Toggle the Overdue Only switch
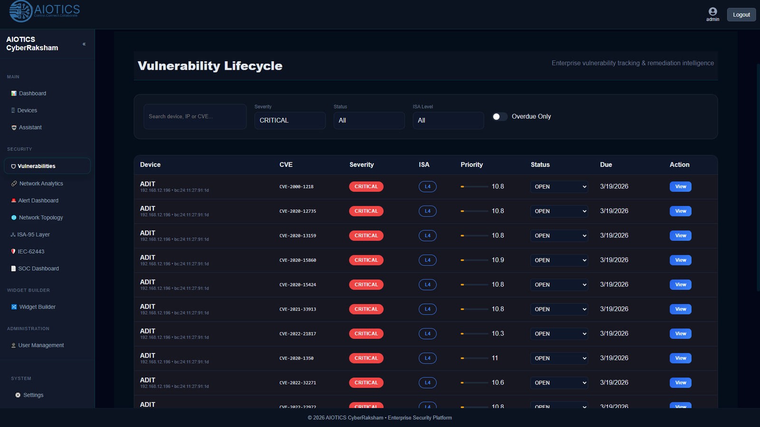 (500, 117)
